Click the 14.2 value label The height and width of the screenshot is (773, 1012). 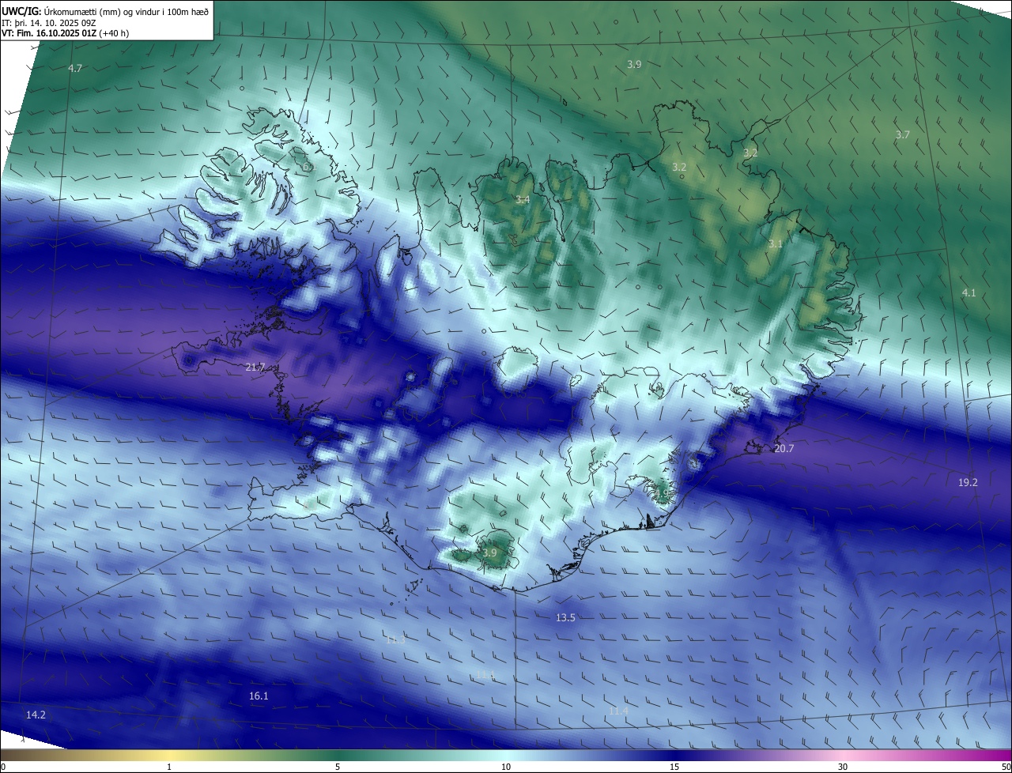(36, 715)
